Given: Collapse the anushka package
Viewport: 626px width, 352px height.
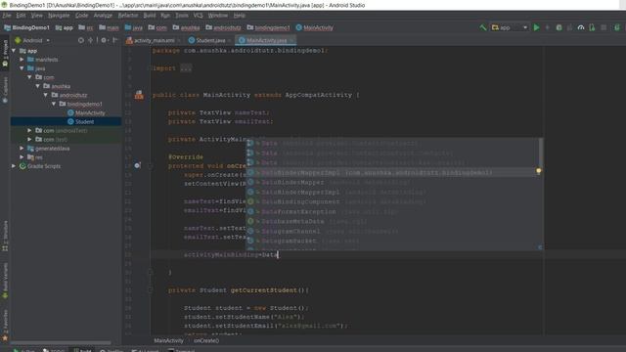Looking at the screenshot, I should pos(38,86).
